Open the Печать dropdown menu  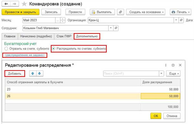coord(181,12)
